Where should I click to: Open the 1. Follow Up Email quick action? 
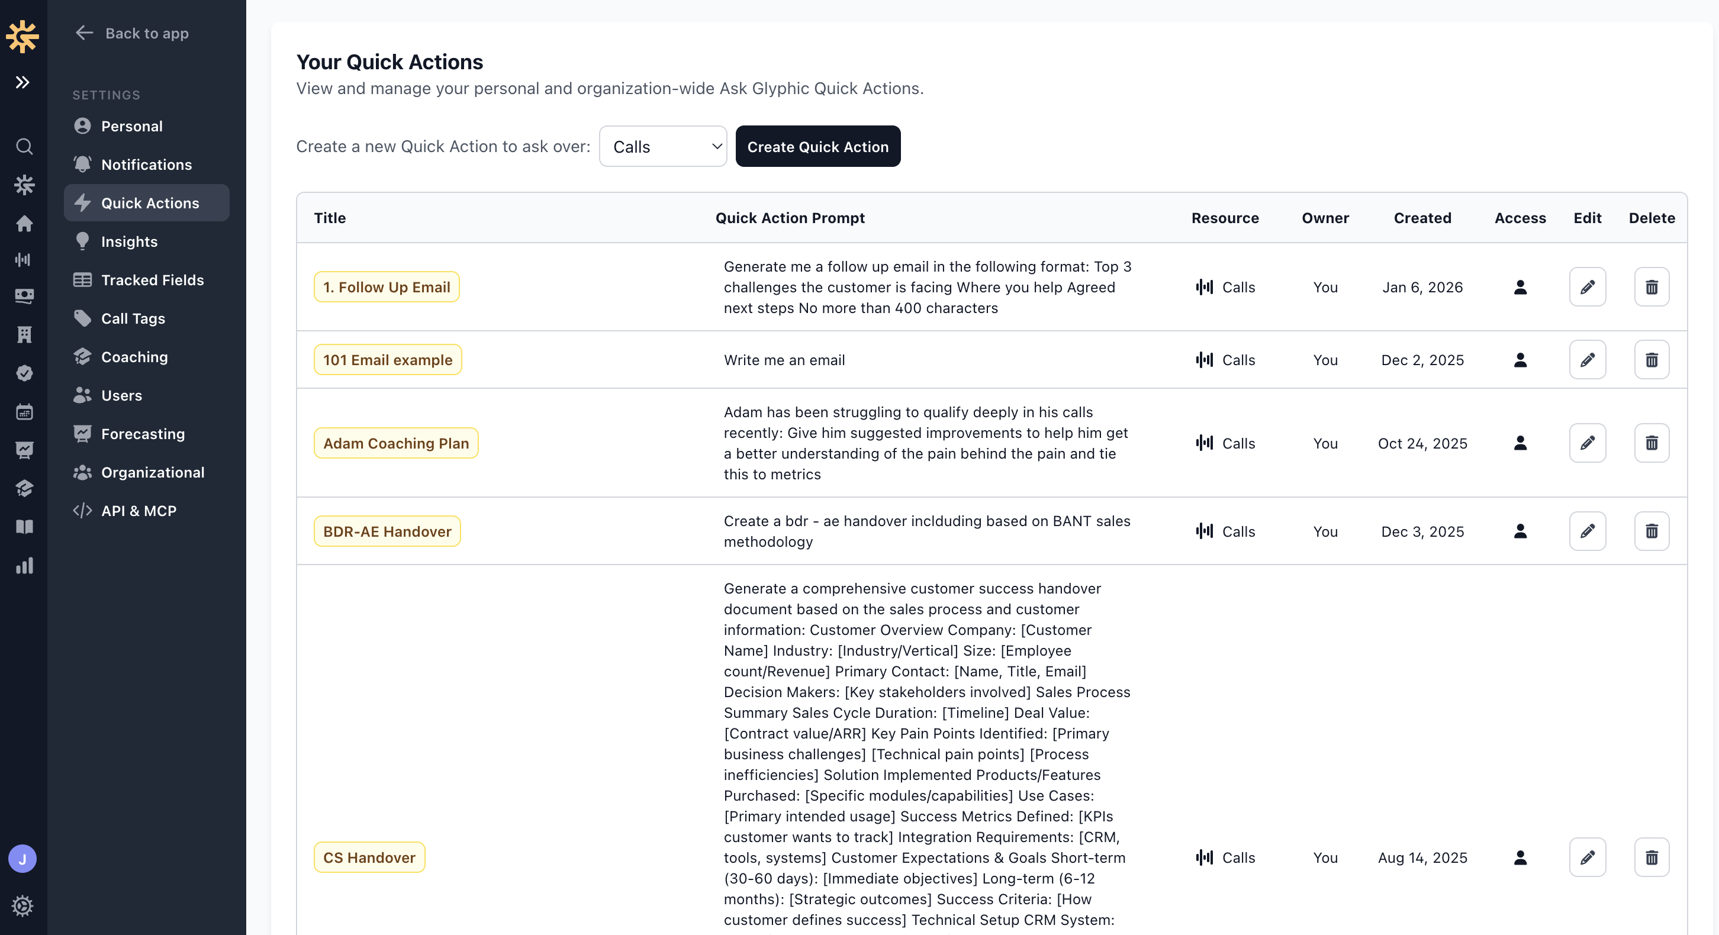click(x=387, y=287)
